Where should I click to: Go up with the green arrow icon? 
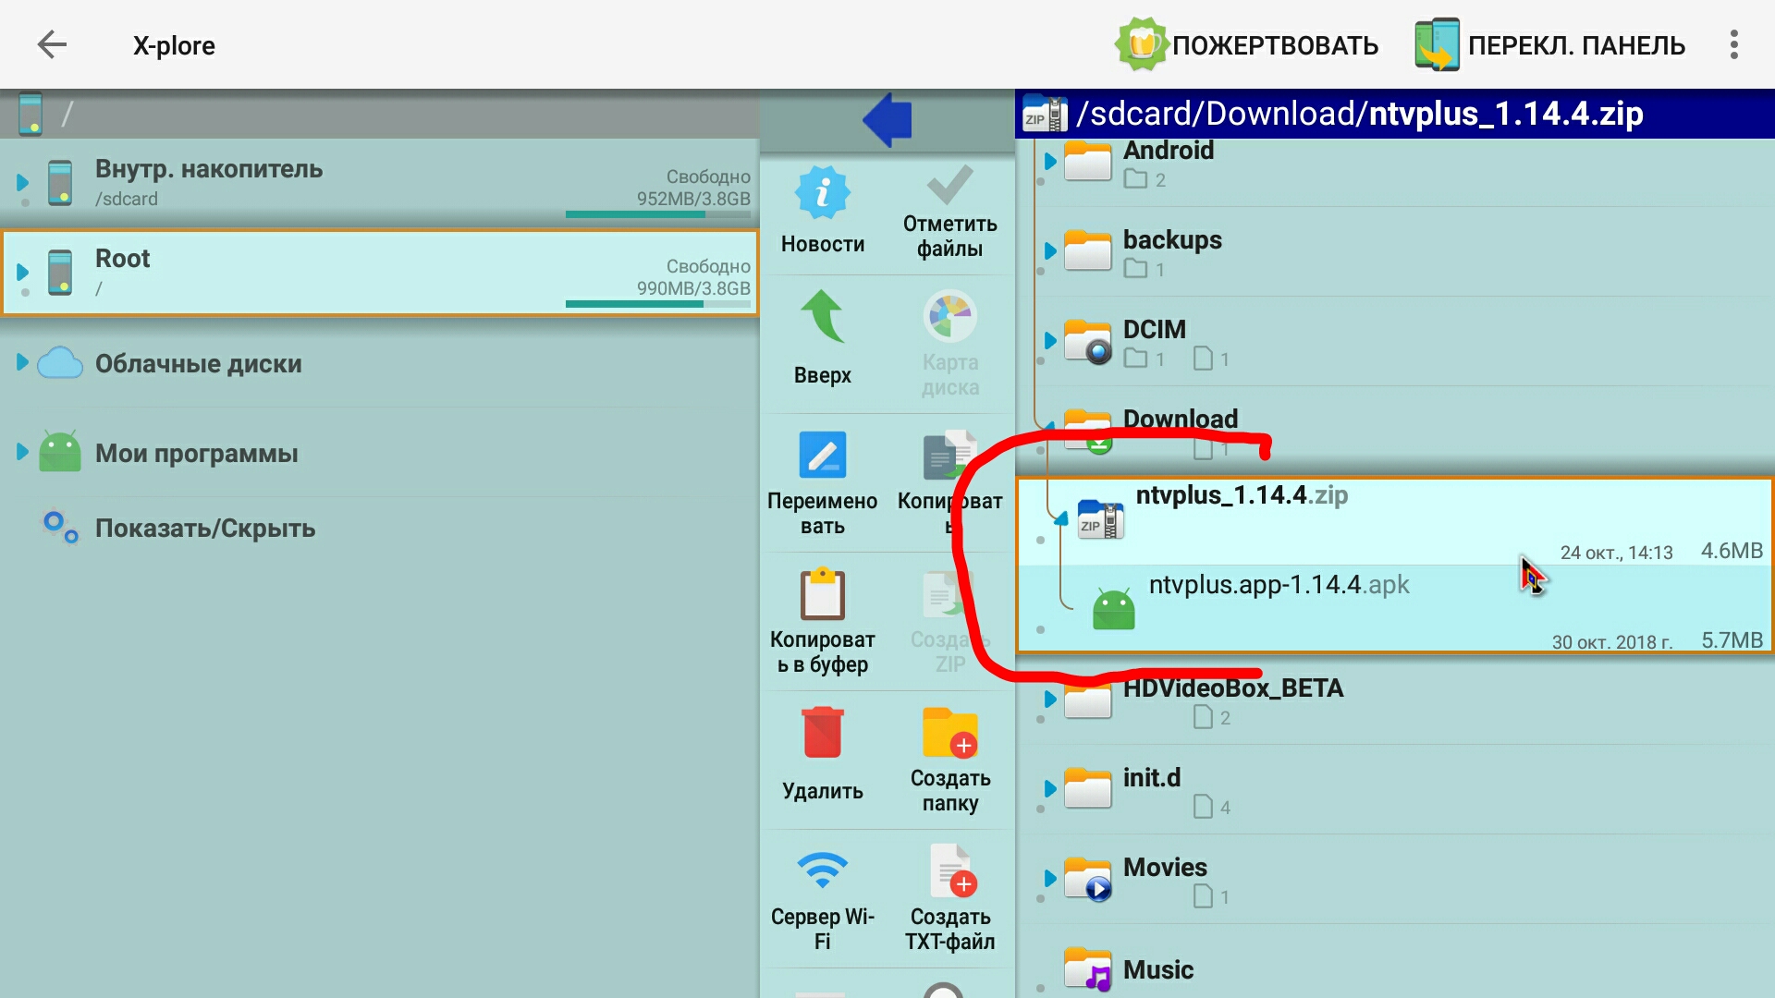pos(822,317)
